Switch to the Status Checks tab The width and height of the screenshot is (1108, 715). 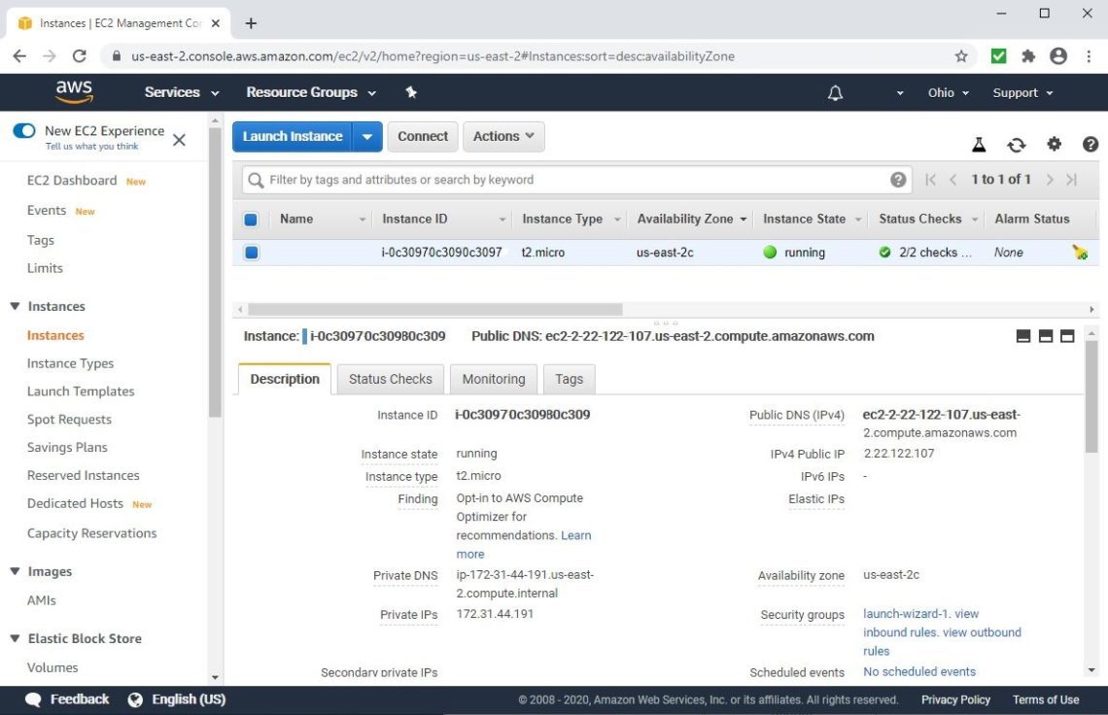(390, 379)
